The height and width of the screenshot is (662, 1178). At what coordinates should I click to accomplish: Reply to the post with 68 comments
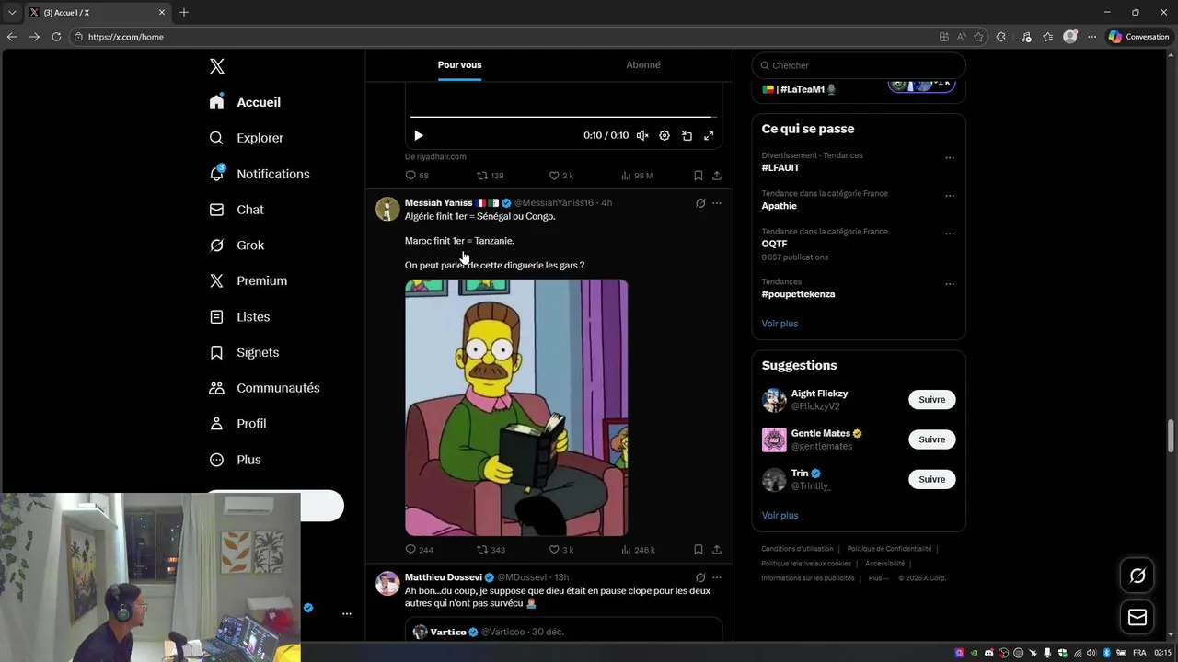417,176
